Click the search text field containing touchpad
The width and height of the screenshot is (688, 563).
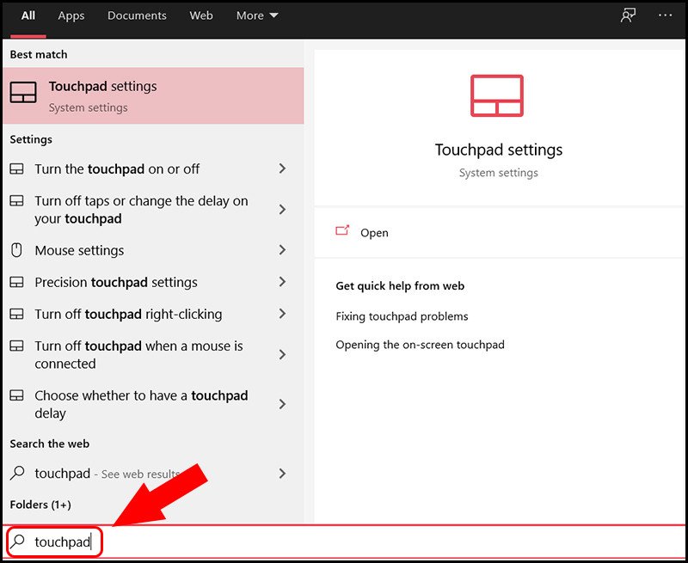(344, 542)
